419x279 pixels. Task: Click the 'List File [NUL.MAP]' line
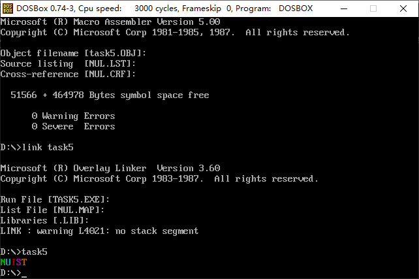(x=52, y=210)
